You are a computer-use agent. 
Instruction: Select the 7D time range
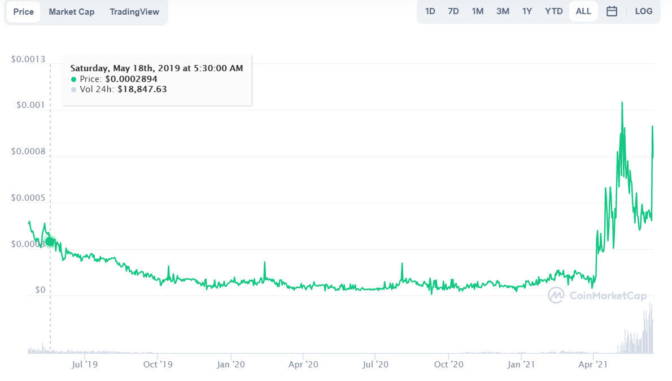pyautogui.click(x=453, y=11)
